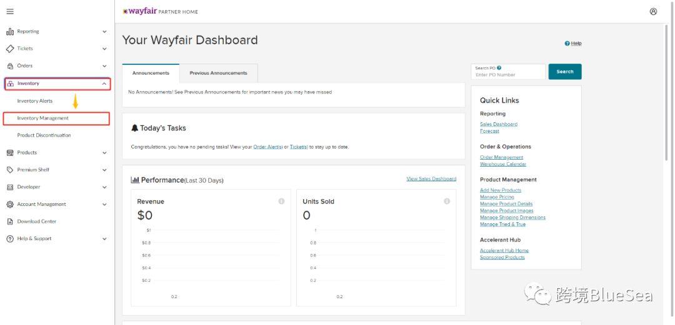Image resolution: width=675 pixels, height=325 pixels.
Task: Open the Sales Dashboard quick link
Action: tap(499, 124)
